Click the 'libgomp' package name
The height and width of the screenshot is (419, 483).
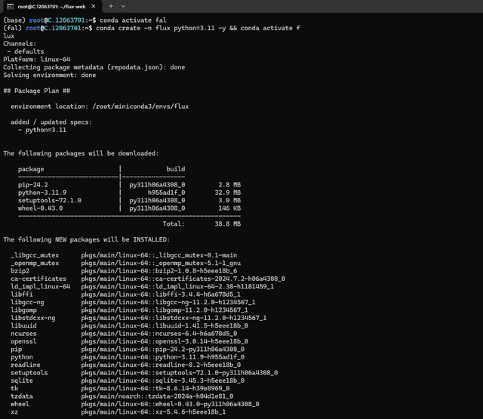click(x=23, y=310)
